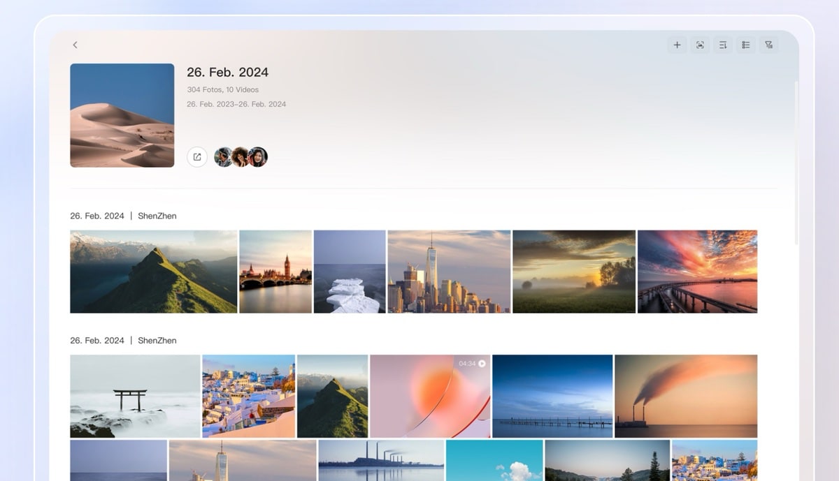
Task: Open the green mountain ridge photo in first row
Action: click(x=153, y=272)
